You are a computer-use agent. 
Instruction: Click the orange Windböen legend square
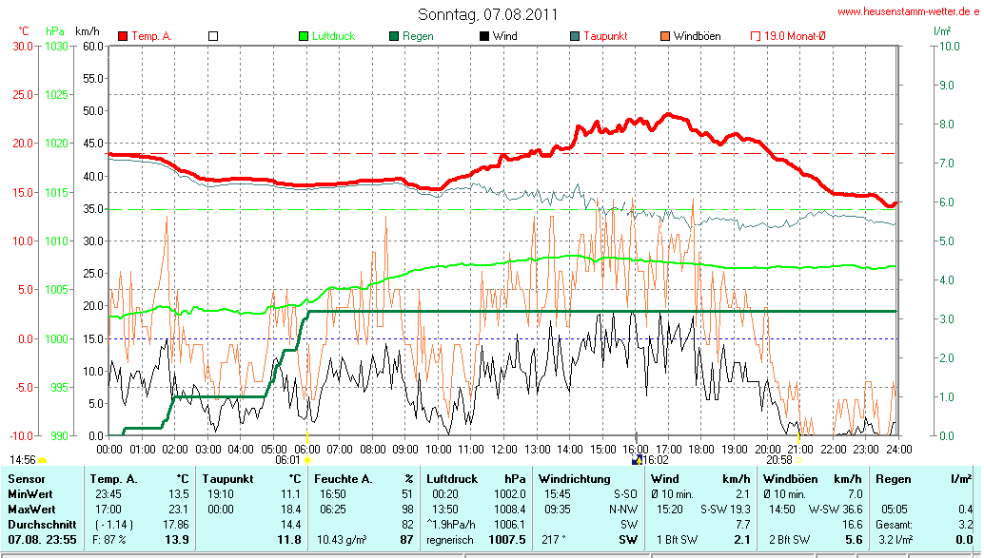[665, 36]
